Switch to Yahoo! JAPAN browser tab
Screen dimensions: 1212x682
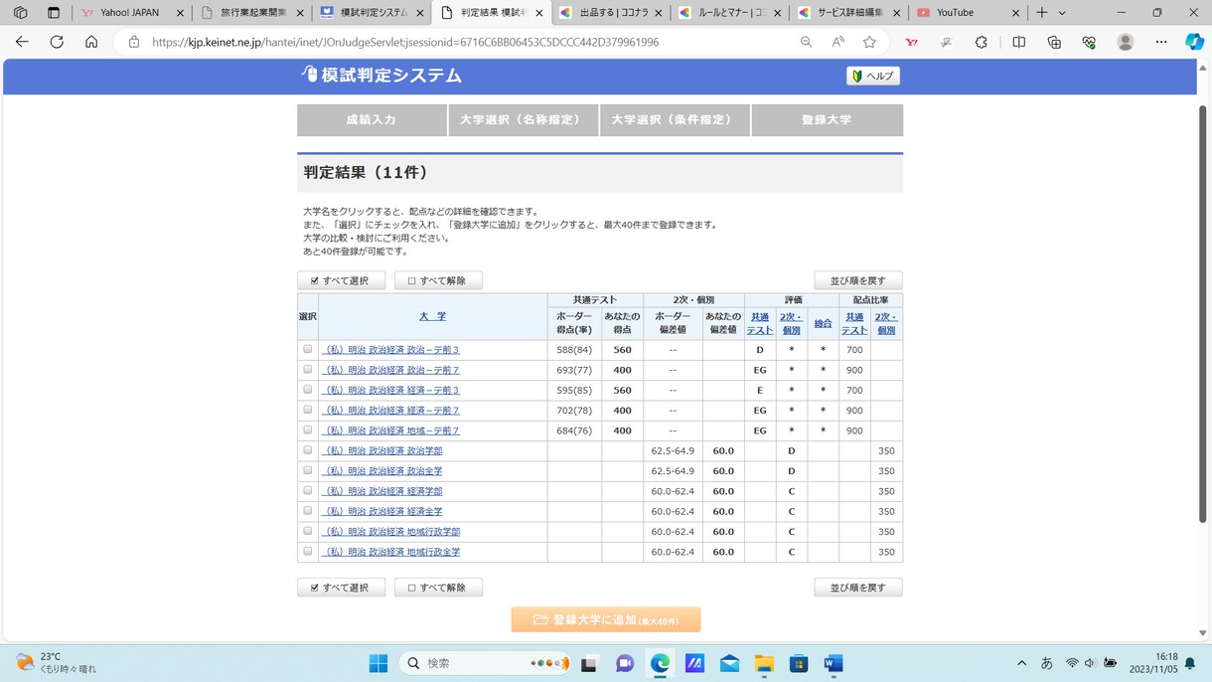point(132,13)
